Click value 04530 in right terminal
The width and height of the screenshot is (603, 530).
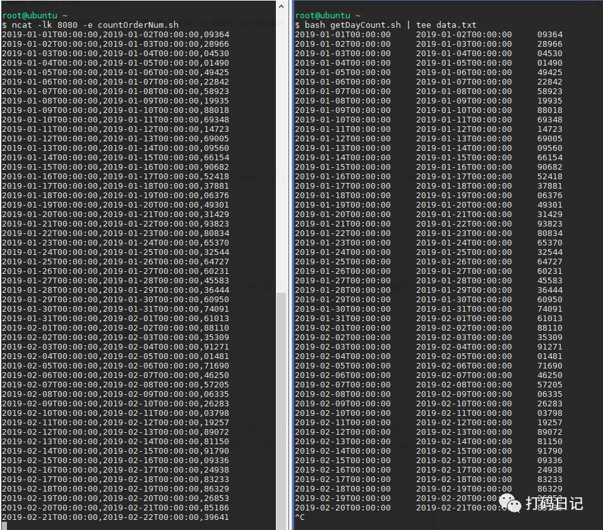(550, 54)
